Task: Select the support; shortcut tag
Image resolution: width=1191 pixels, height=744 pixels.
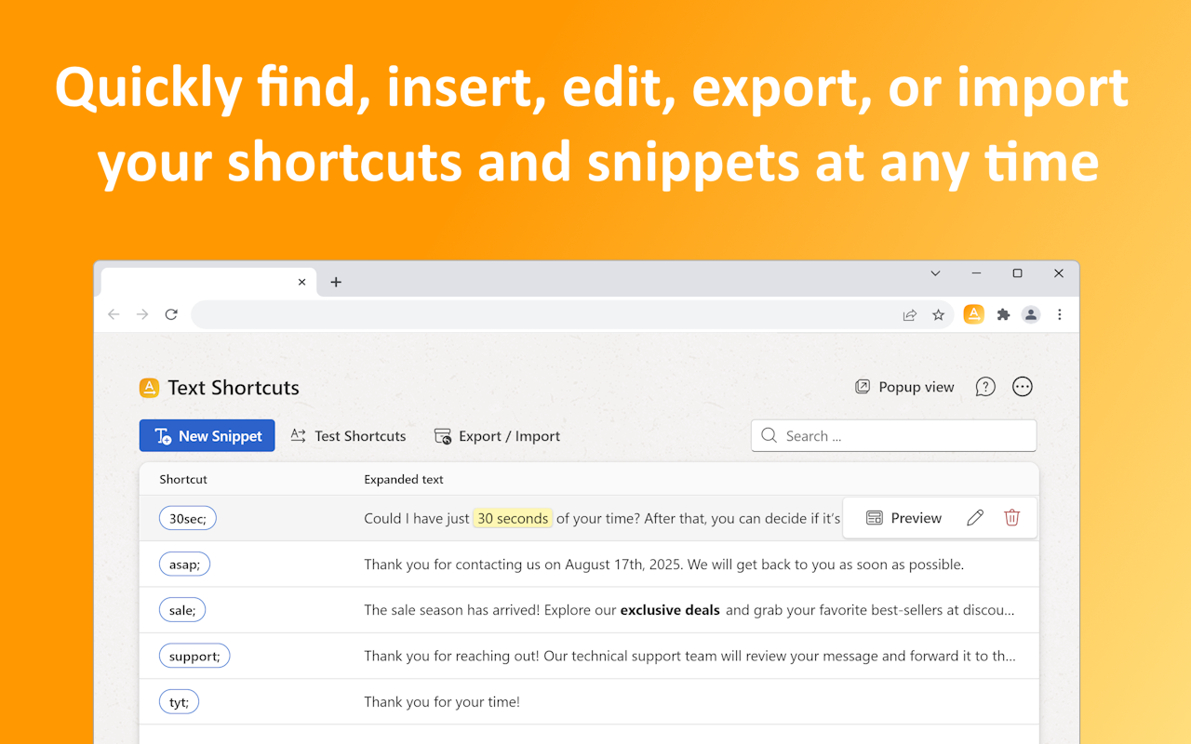Action: (194, 656)
